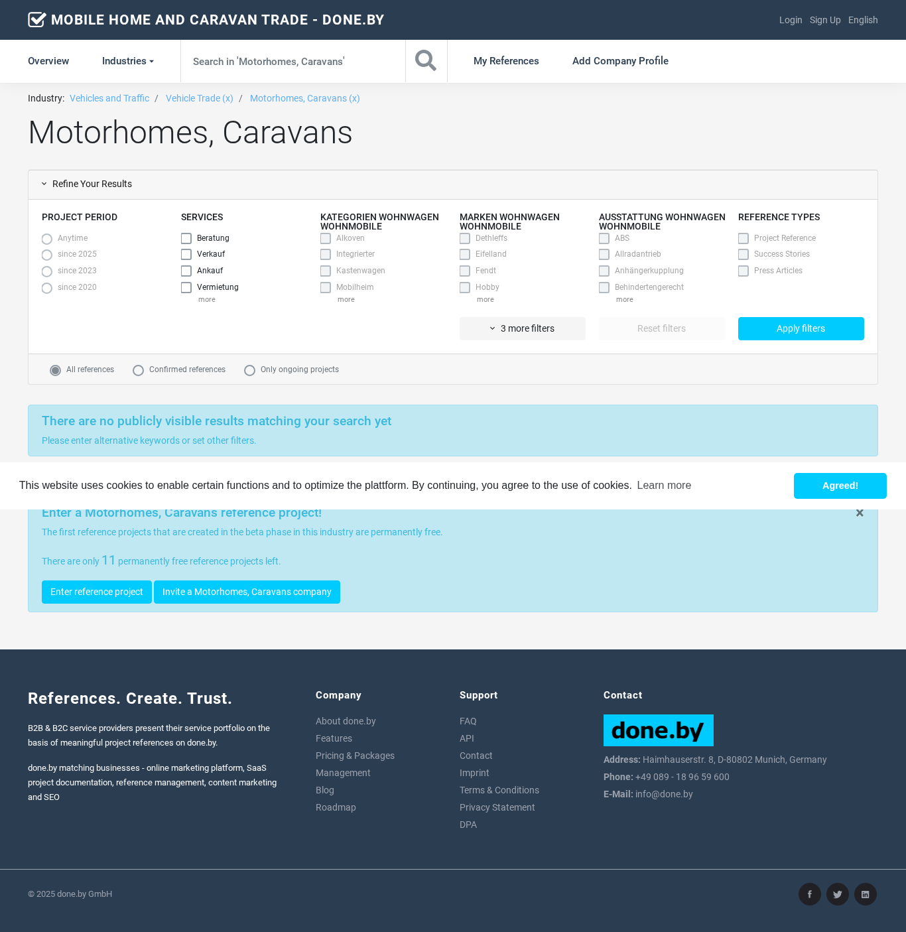Select since 2025 project period

coord(47,255)
